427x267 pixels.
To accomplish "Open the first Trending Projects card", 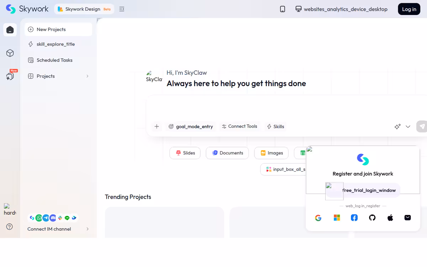I will [x=164, y=222].
